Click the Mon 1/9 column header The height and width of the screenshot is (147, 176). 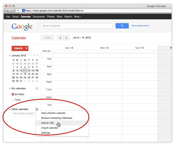104,48
